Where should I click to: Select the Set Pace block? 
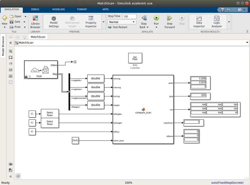click(x=135, y=58)
